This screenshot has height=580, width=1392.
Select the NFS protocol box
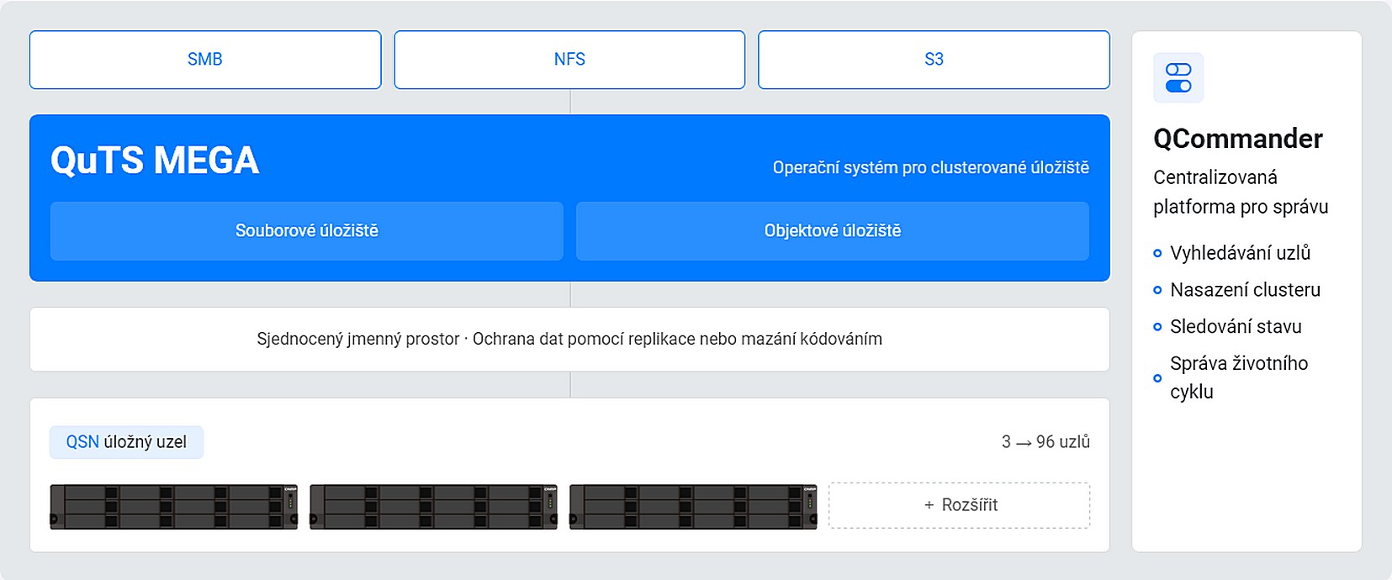click(x=569, y=60)
